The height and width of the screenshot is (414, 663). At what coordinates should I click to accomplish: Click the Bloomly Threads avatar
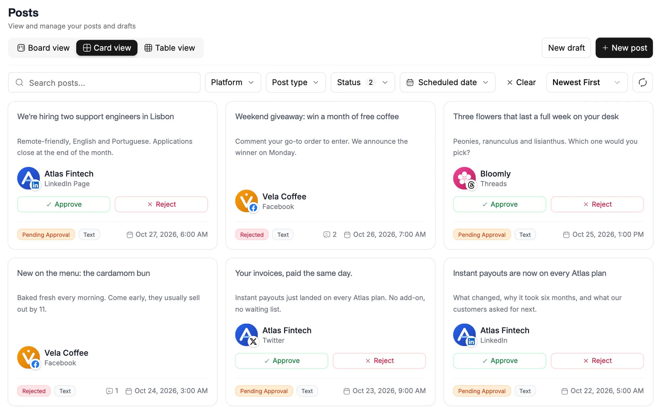(x=464, y=178)
